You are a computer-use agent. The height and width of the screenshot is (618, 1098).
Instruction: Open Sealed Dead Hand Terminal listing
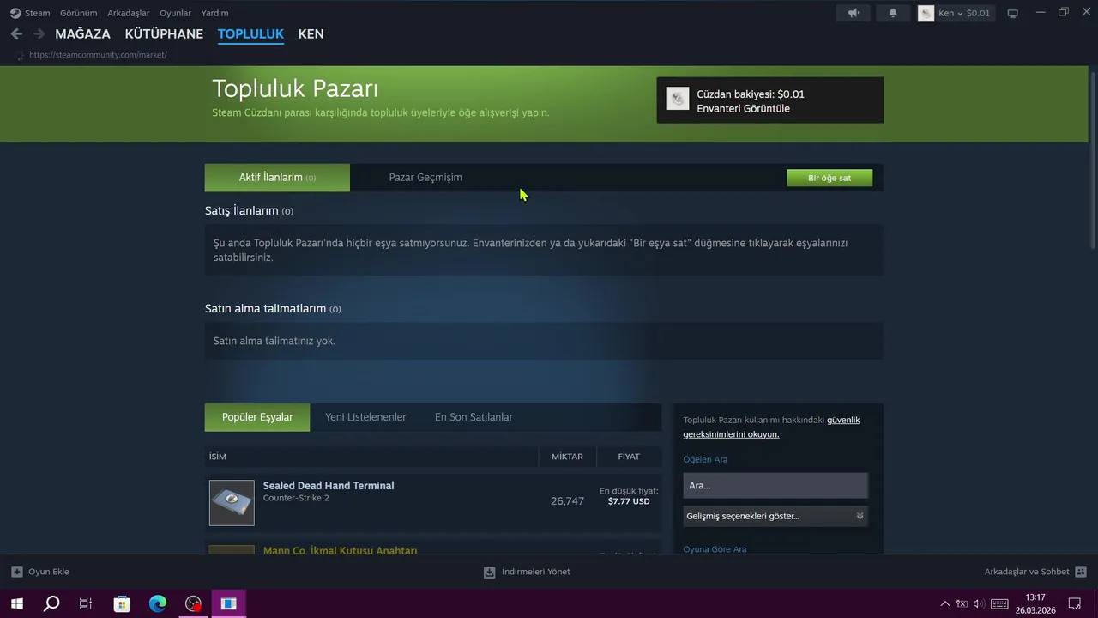pos(329,486)
